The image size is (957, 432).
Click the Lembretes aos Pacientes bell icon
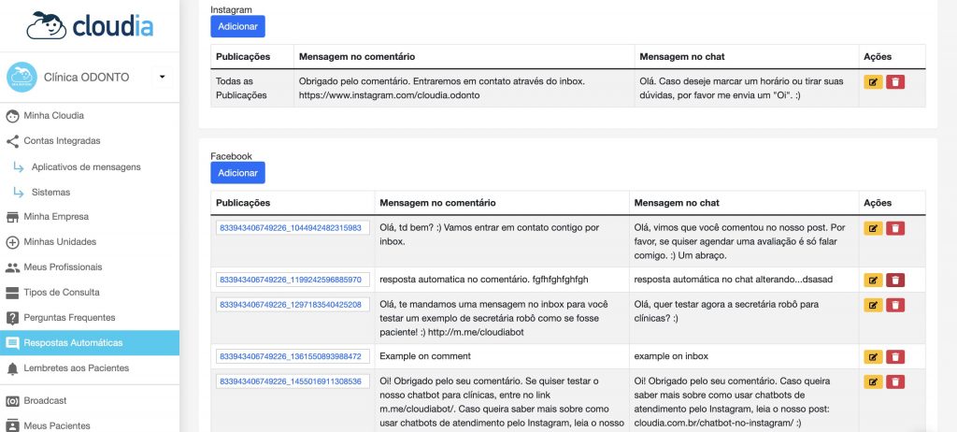(12, 368)
